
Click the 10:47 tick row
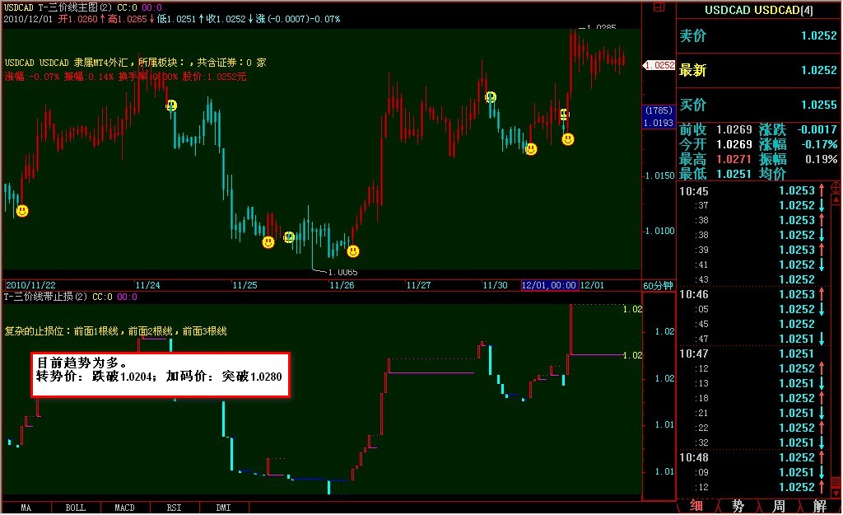pos(754,353)
